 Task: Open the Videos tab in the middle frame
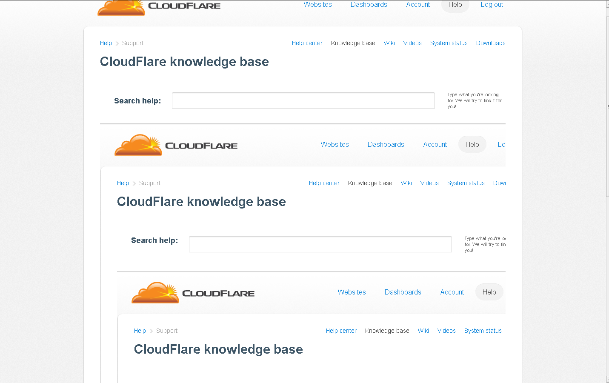tap(429, 183)
